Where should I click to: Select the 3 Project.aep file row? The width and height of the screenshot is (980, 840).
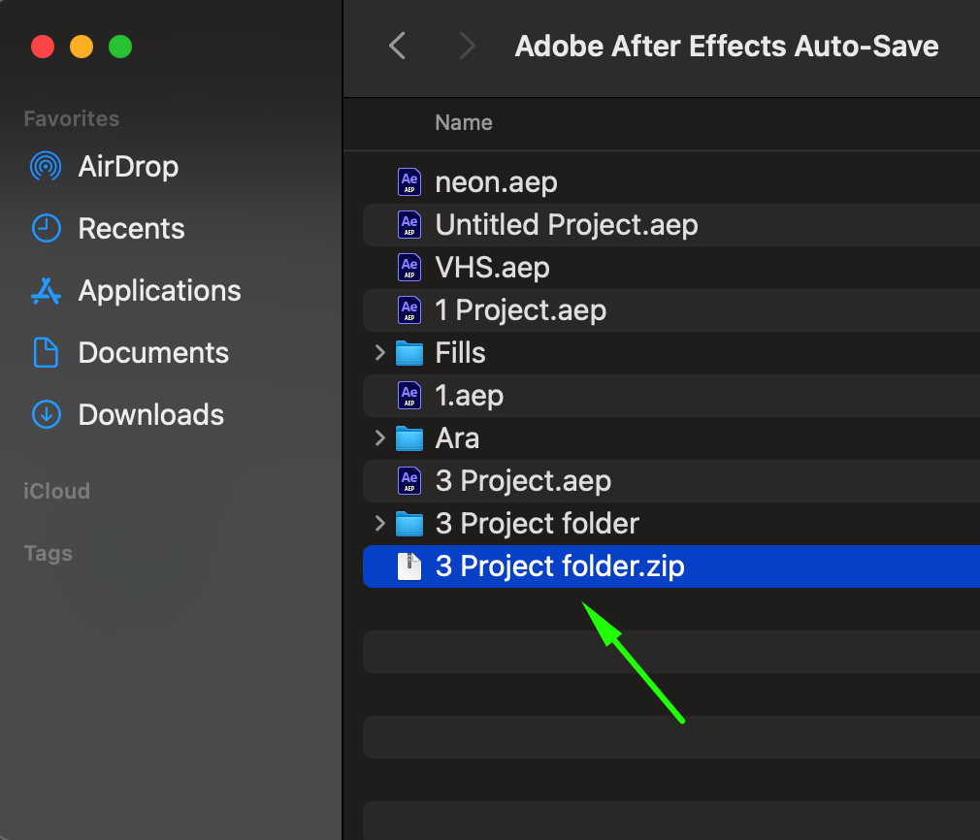(x=523, y=481)
